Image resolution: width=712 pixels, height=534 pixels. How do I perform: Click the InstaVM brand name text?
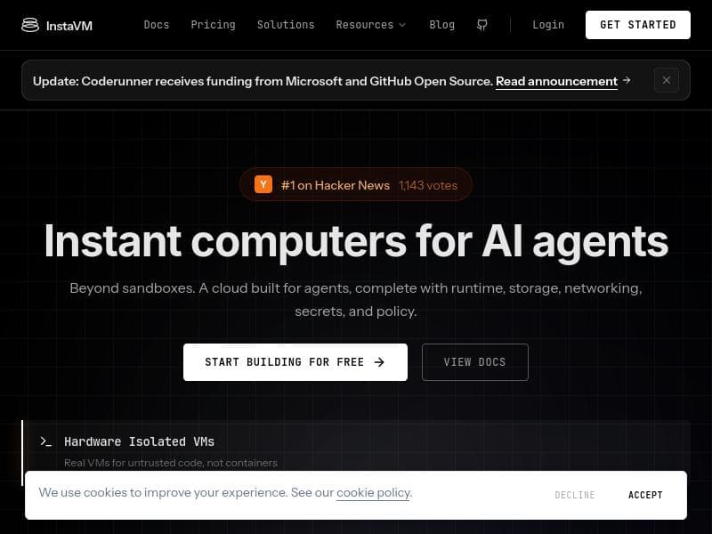(69, 26)
